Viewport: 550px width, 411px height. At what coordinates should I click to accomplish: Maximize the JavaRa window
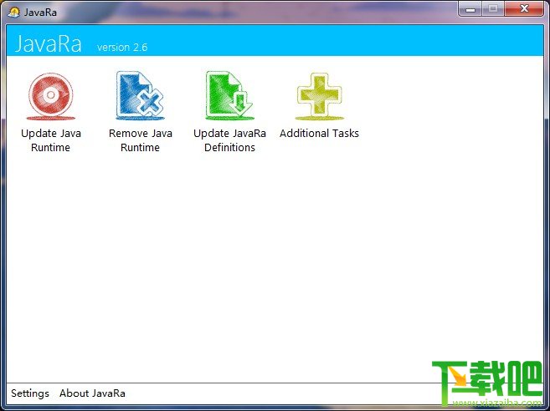click(x=493, y=9)
